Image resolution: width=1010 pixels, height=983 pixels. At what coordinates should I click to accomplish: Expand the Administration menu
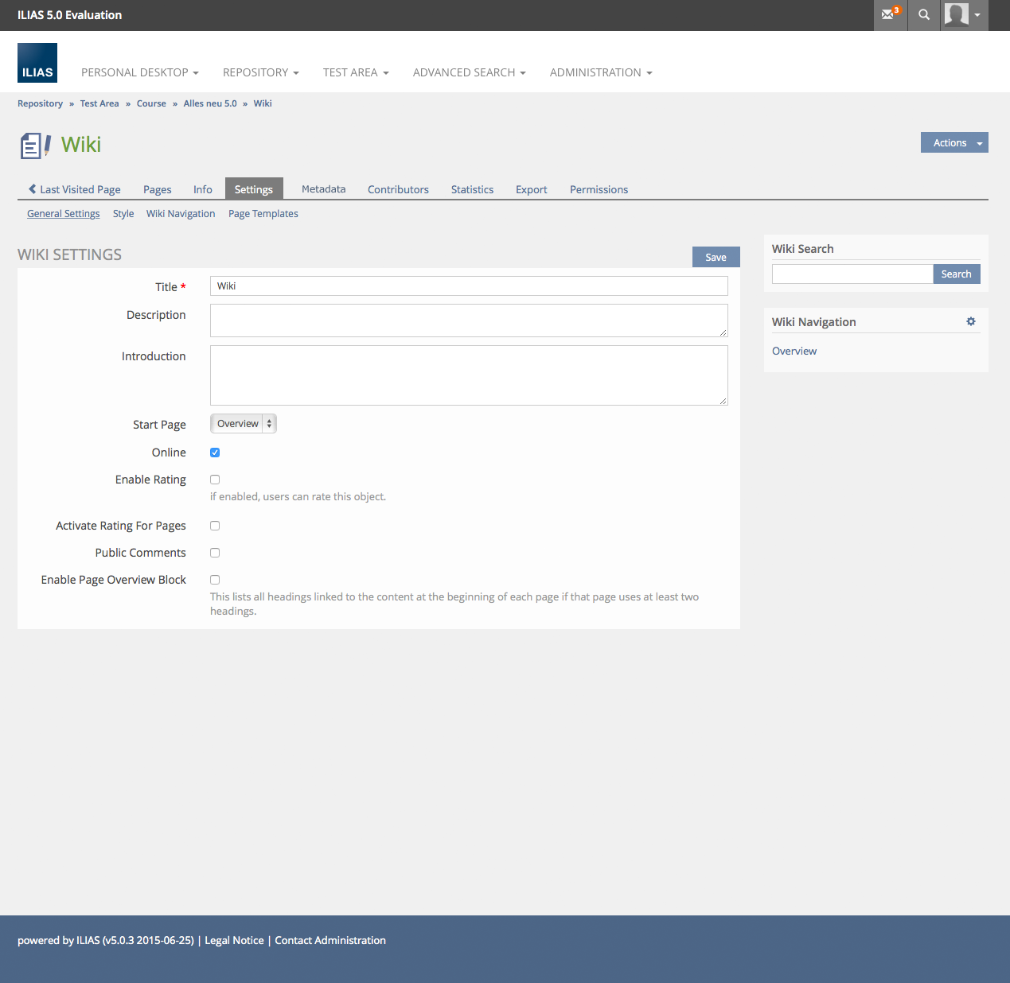600,72
